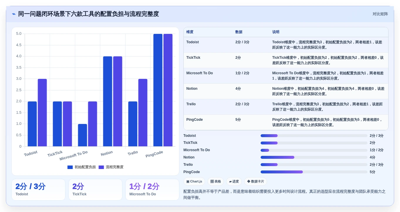Image resolution: width=400 pixels, height=212 pixels.
Task: Click the 说明 column header
Action: pos(276,32)
